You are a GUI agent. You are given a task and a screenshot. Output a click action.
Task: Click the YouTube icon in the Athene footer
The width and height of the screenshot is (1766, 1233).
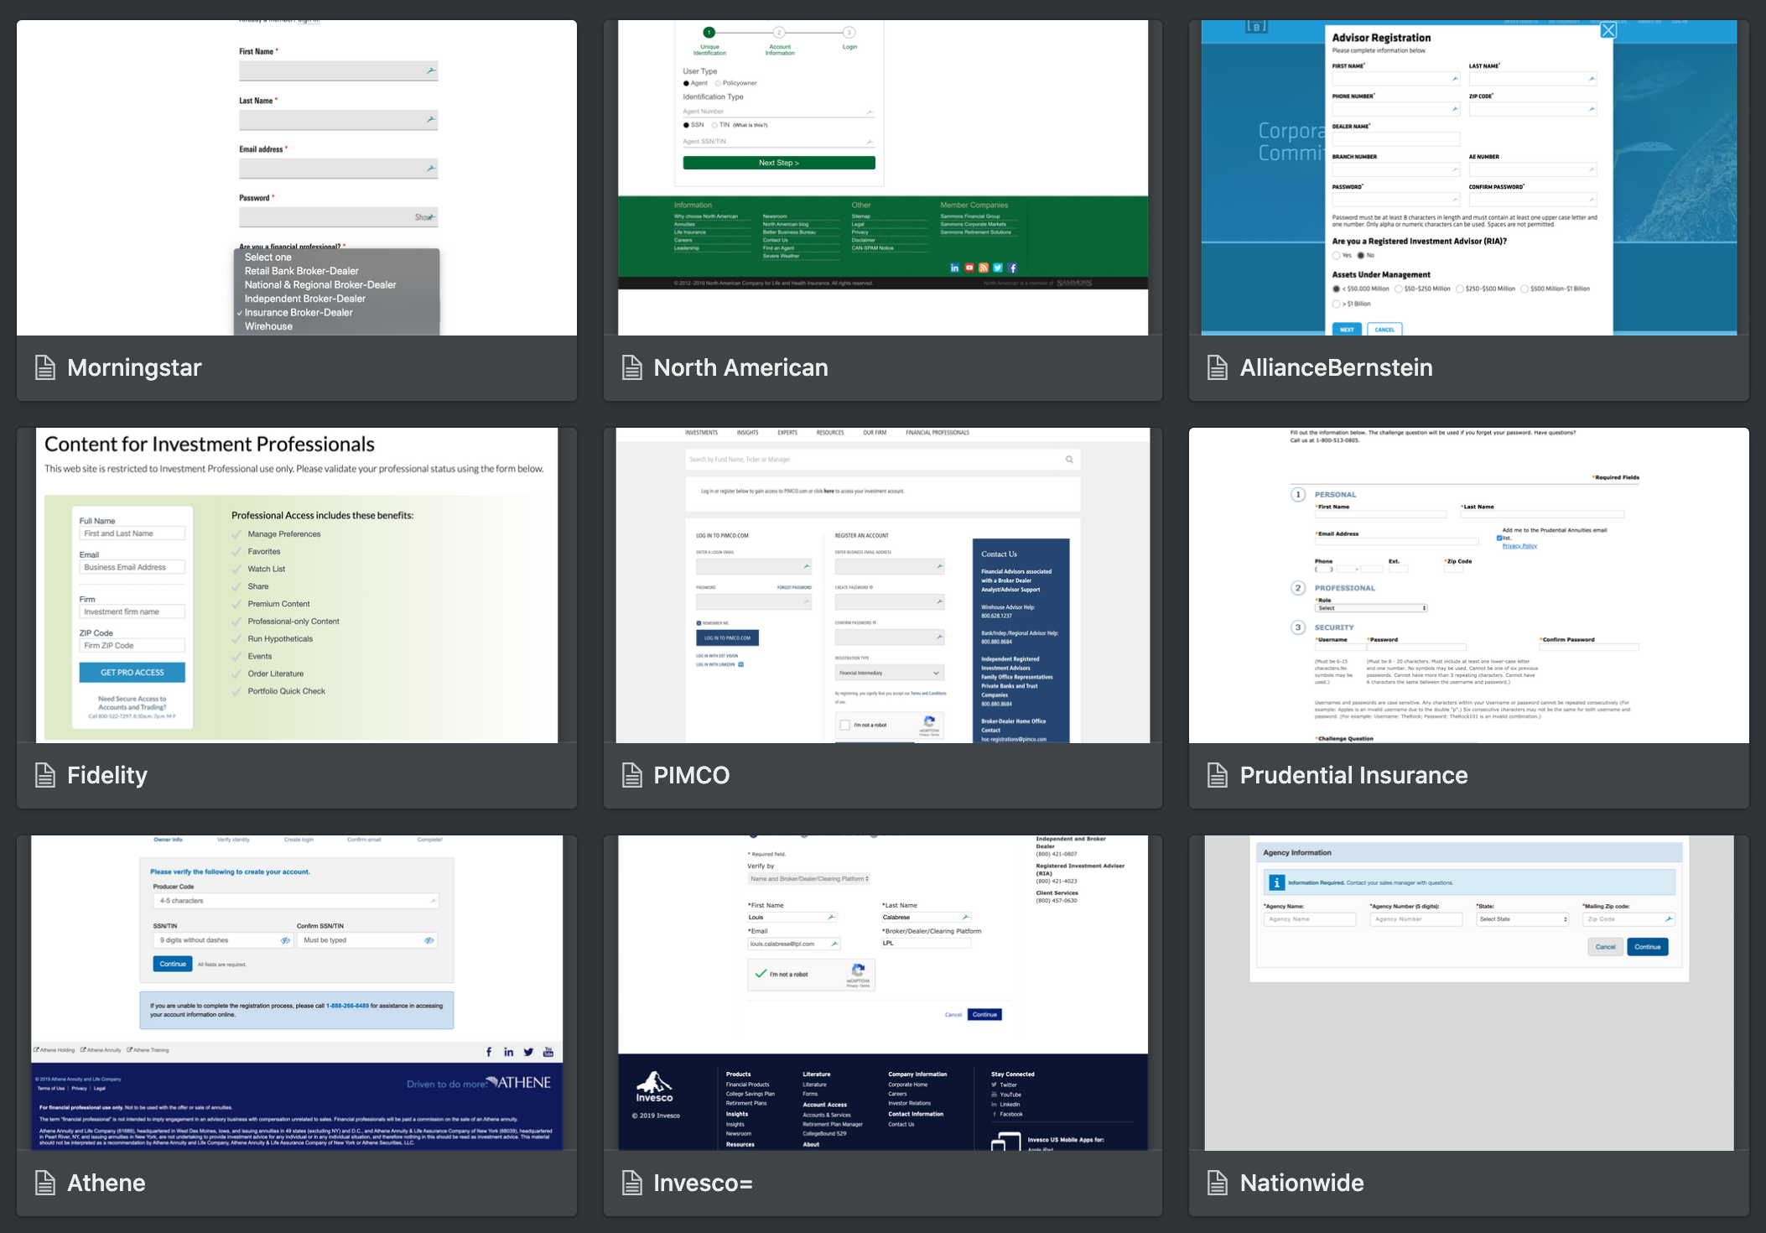548,1052
